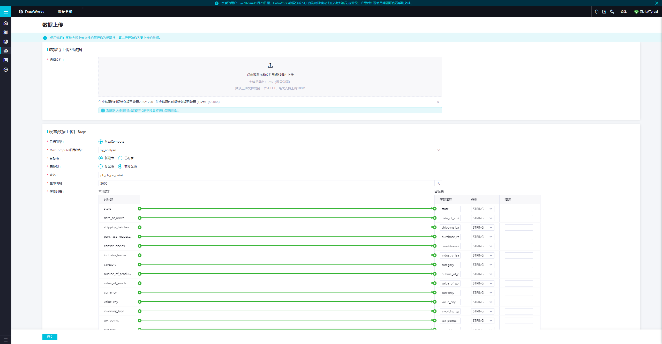Open the type dropdown for currency field
The image size is (662, 344).
click(x=482, y=293)
